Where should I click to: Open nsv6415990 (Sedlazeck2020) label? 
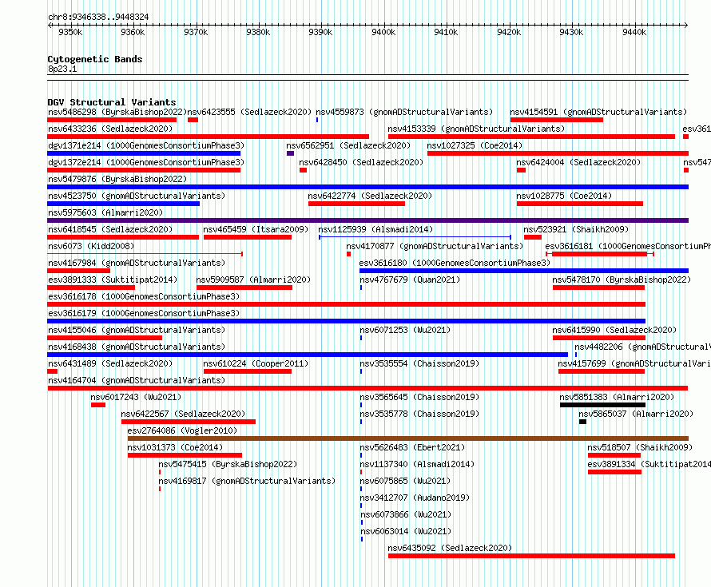(614, 330)
